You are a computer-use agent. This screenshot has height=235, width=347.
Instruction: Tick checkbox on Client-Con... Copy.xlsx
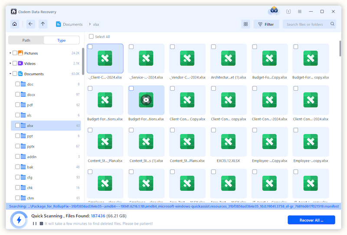(172, 88)
